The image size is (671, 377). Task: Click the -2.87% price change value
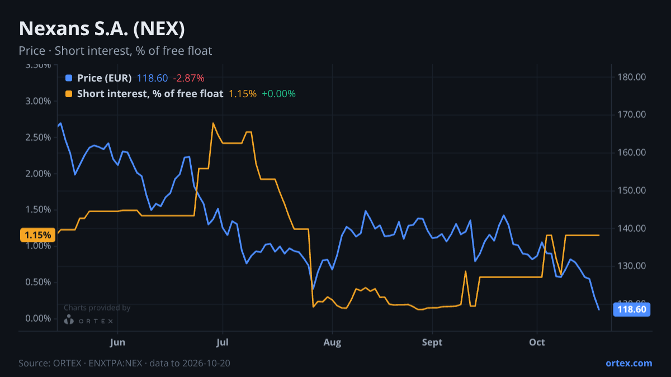(x=189, y=78)
